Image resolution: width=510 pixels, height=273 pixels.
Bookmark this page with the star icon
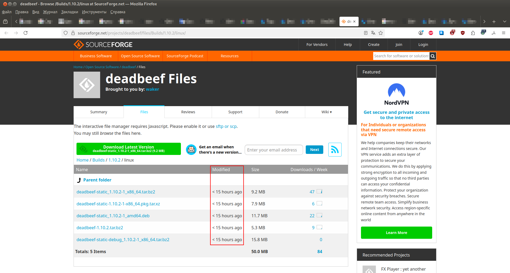click(x=381, y=33)
